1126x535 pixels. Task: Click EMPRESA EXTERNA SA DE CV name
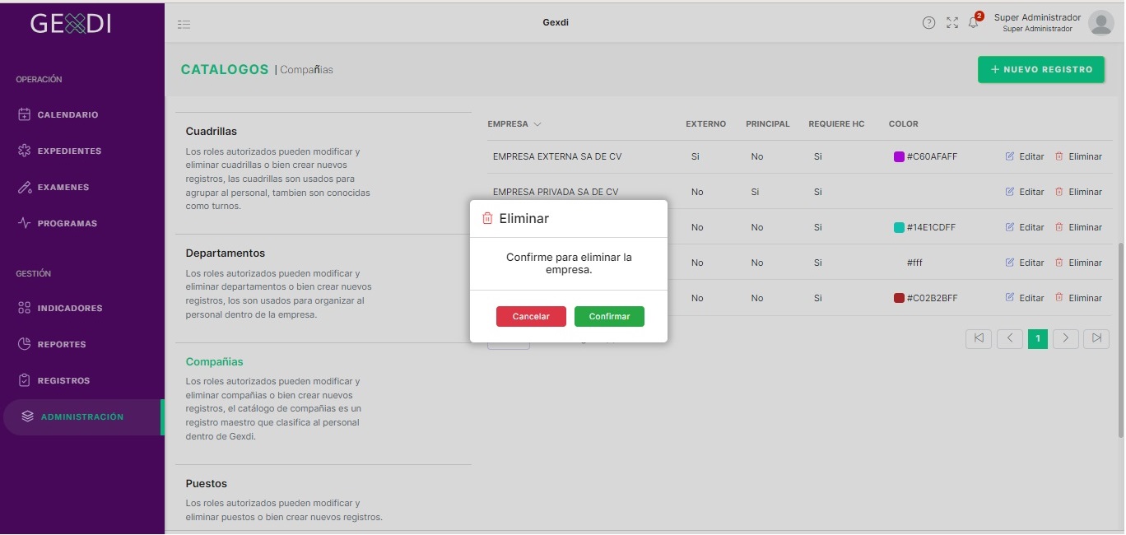coord(556,156)
